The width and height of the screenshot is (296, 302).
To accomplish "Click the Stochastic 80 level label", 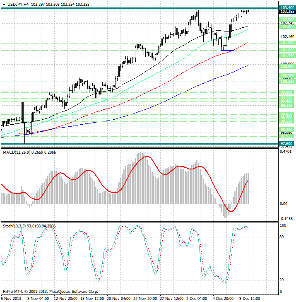I will [282, 237].
